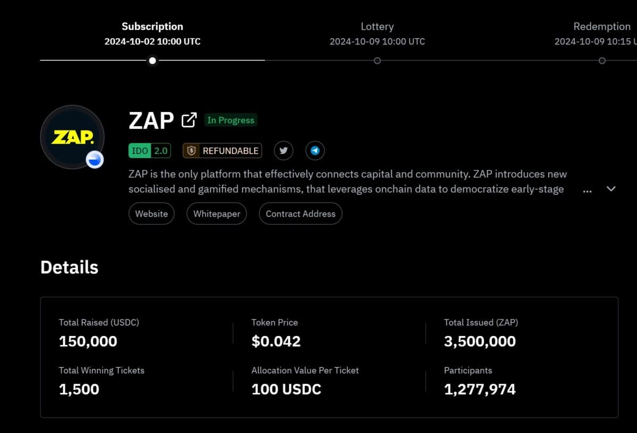Click the In Progress status badge

click(230, 120)
